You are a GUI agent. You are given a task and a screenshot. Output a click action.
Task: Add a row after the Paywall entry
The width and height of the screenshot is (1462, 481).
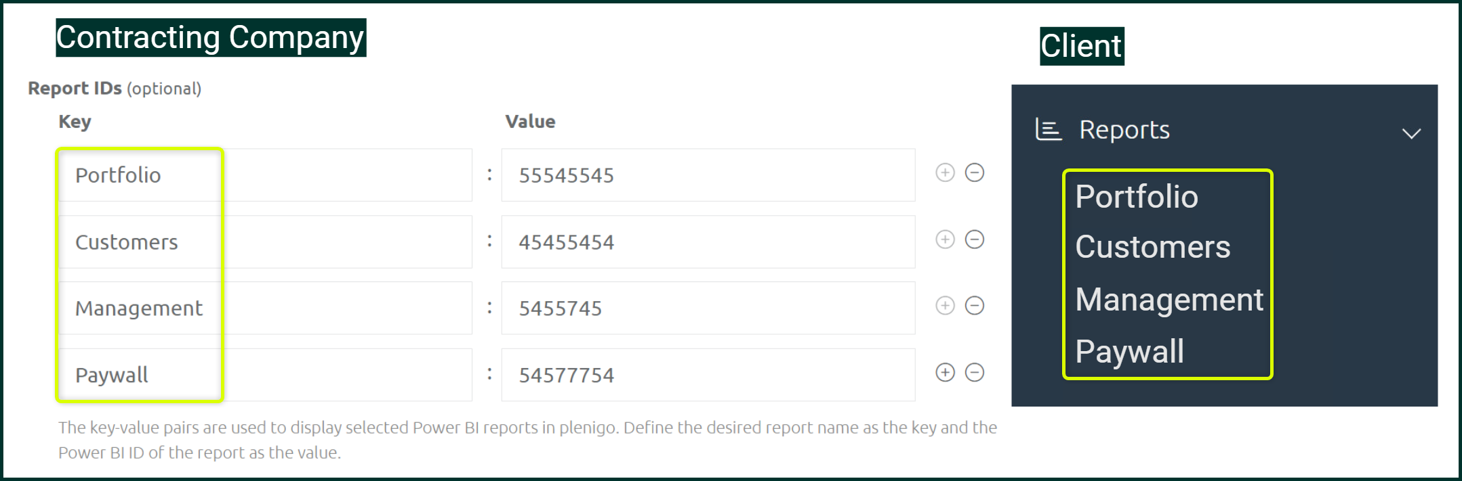pyautogui.click(x=945, y=372)
